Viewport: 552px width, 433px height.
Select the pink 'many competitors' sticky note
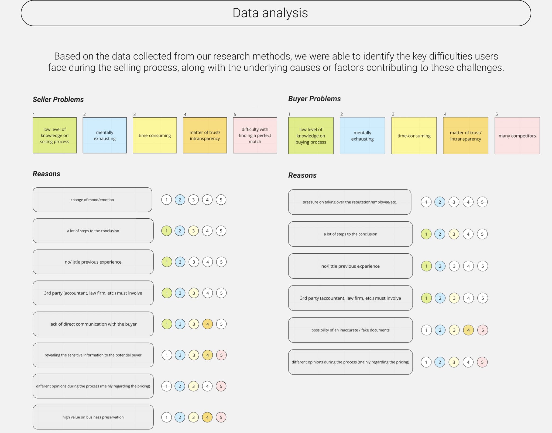coord(517,136)
